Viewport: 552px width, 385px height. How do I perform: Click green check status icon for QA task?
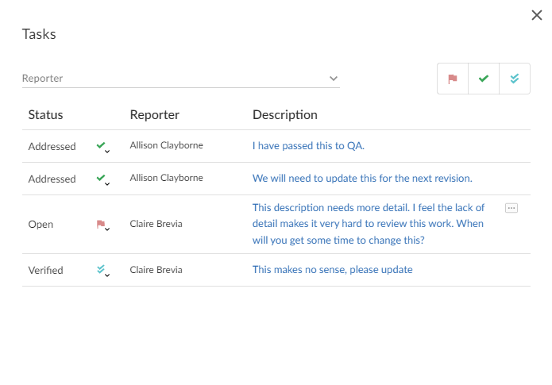(x=102, y=147)
